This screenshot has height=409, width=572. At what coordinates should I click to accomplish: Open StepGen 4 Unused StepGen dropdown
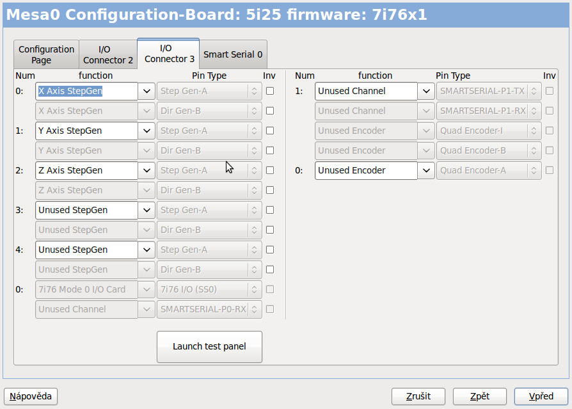pos(147,250)
